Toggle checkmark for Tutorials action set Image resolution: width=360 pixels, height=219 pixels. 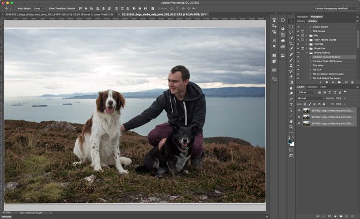pos(298,44)
